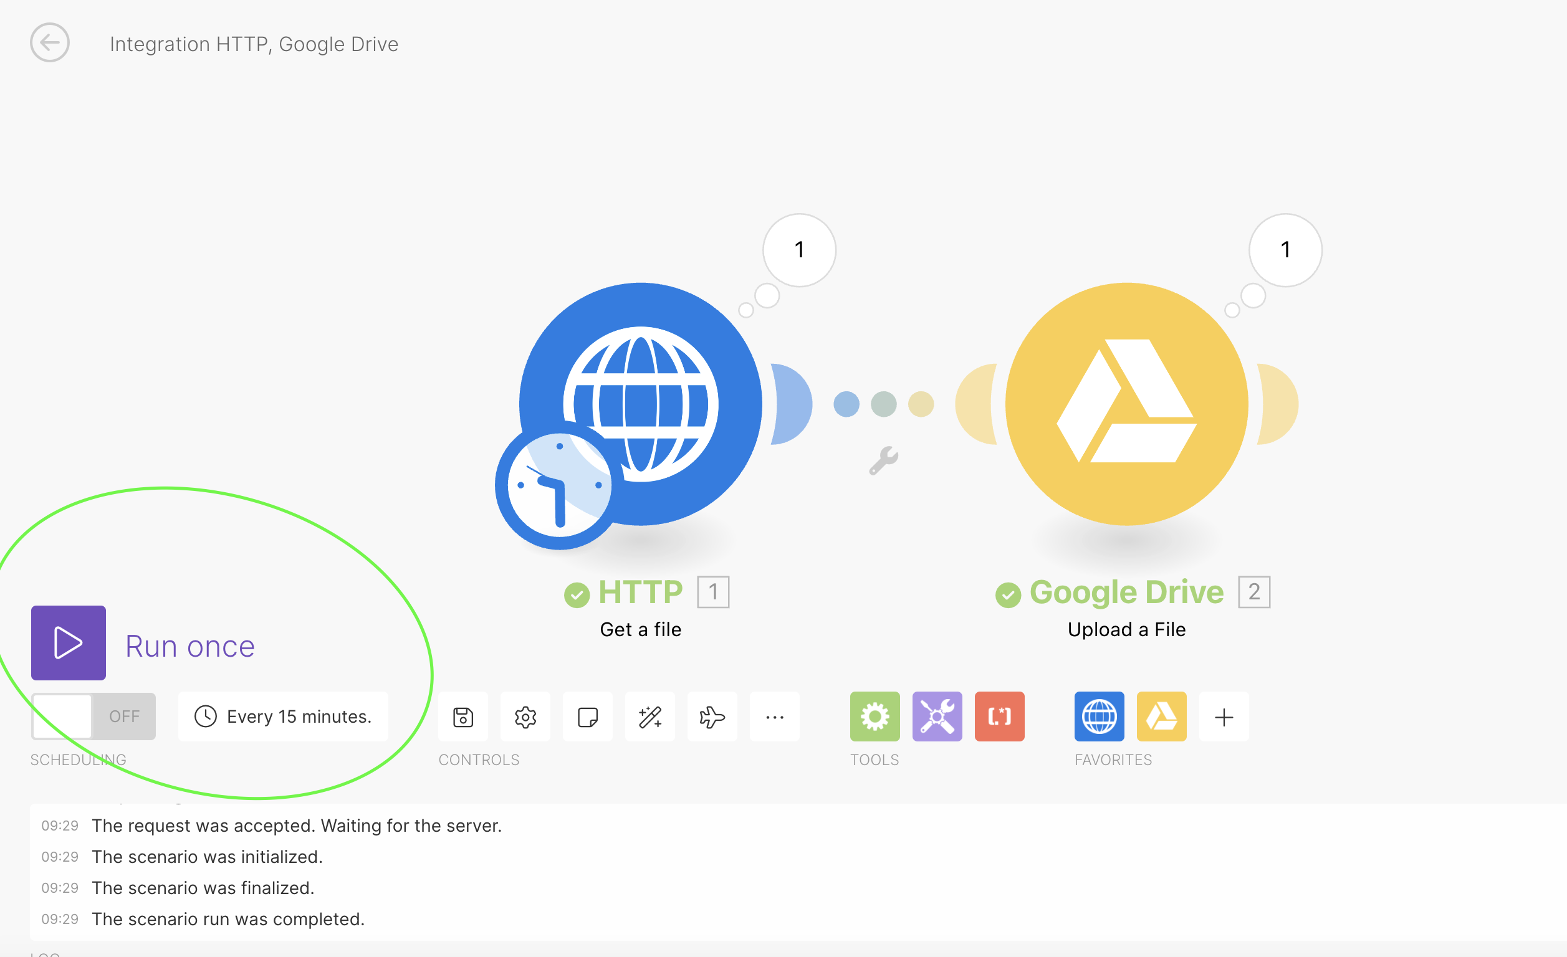The width and height of the screenshot is (1567, 957).
Task: Click the 'Get a file' label
Action: tap(640, 629)
